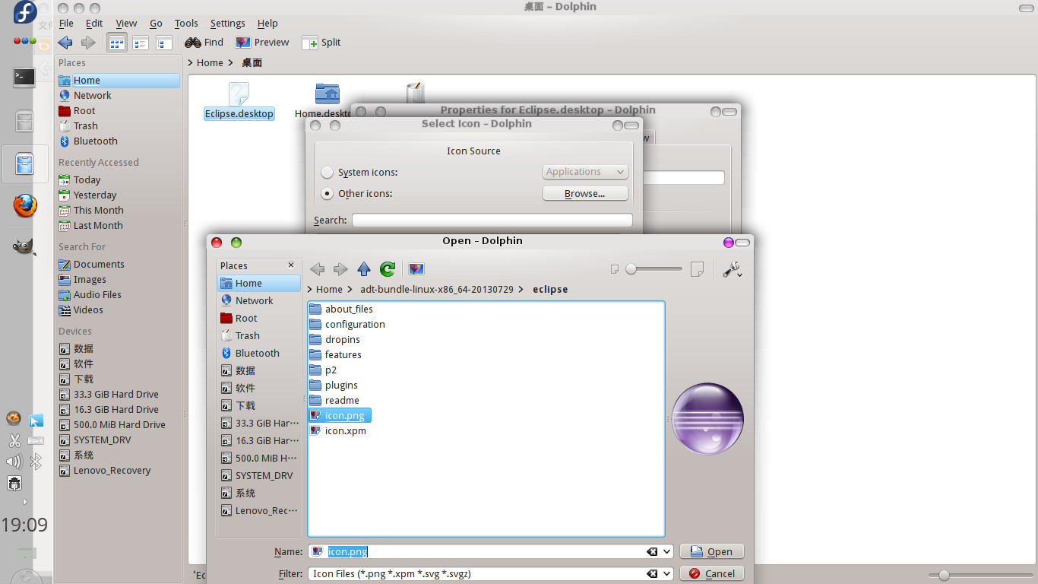
Task: Click the Open button
Action: (x=712, y=552)
